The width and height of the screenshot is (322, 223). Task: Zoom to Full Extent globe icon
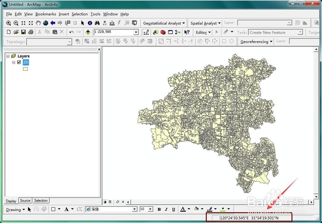46,23
